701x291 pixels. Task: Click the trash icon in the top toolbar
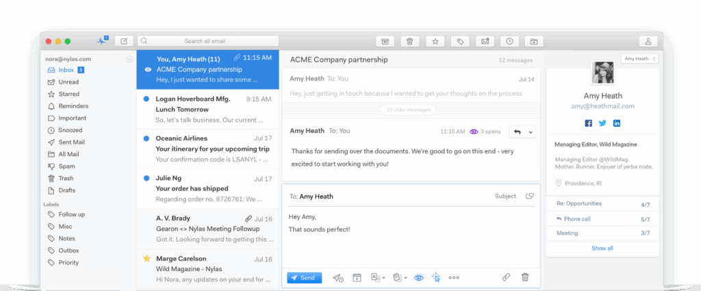coord(409,41)
